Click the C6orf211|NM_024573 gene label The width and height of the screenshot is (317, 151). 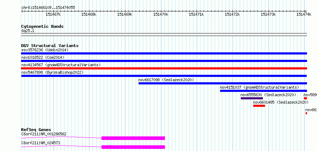pyautogui.click(x=41, y=143)
